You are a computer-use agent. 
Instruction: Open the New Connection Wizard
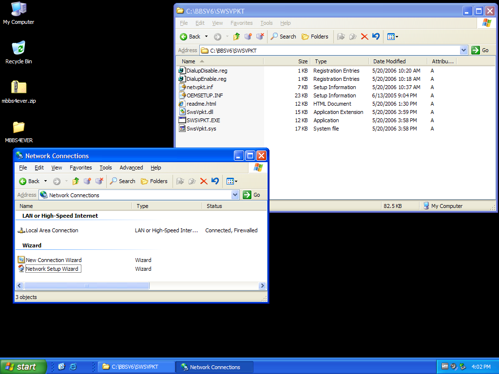(53, 260)
